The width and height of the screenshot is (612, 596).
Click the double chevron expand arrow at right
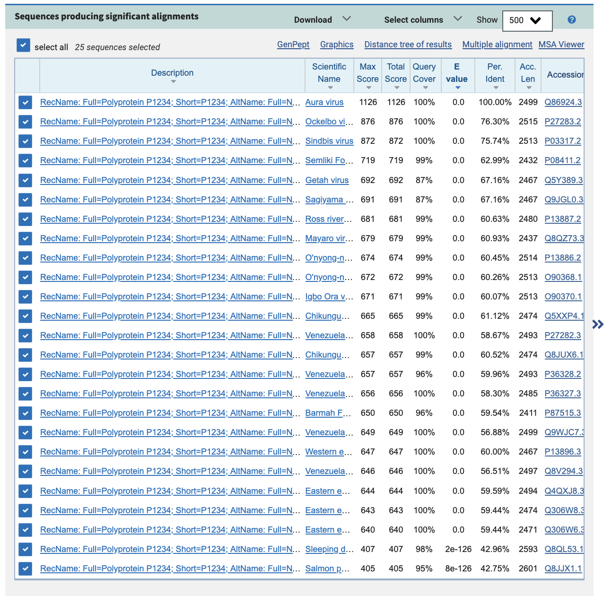tap(598, 324)
